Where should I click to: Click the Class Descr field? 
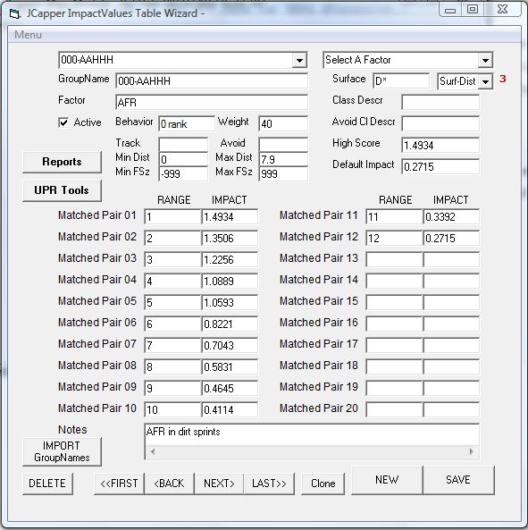click(x=440, y=102)
